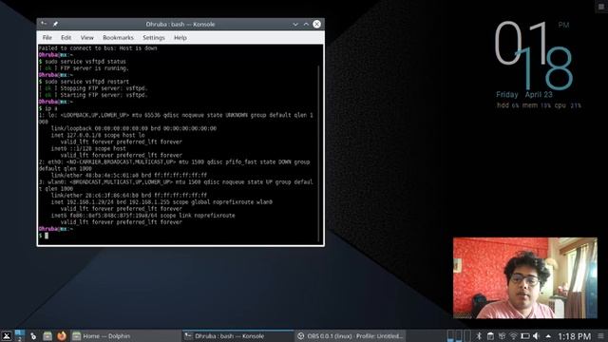Click the desktop switcher icon beside the launcher
Screen dimensions: 608x342
pos(19,335)
